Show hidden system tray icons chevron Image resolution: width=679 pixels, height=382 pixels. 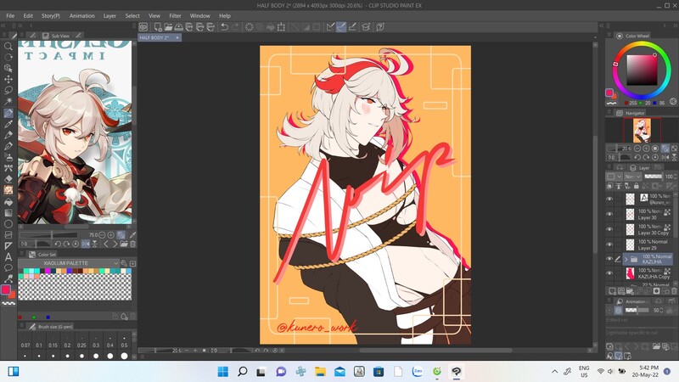coord(555,371)
